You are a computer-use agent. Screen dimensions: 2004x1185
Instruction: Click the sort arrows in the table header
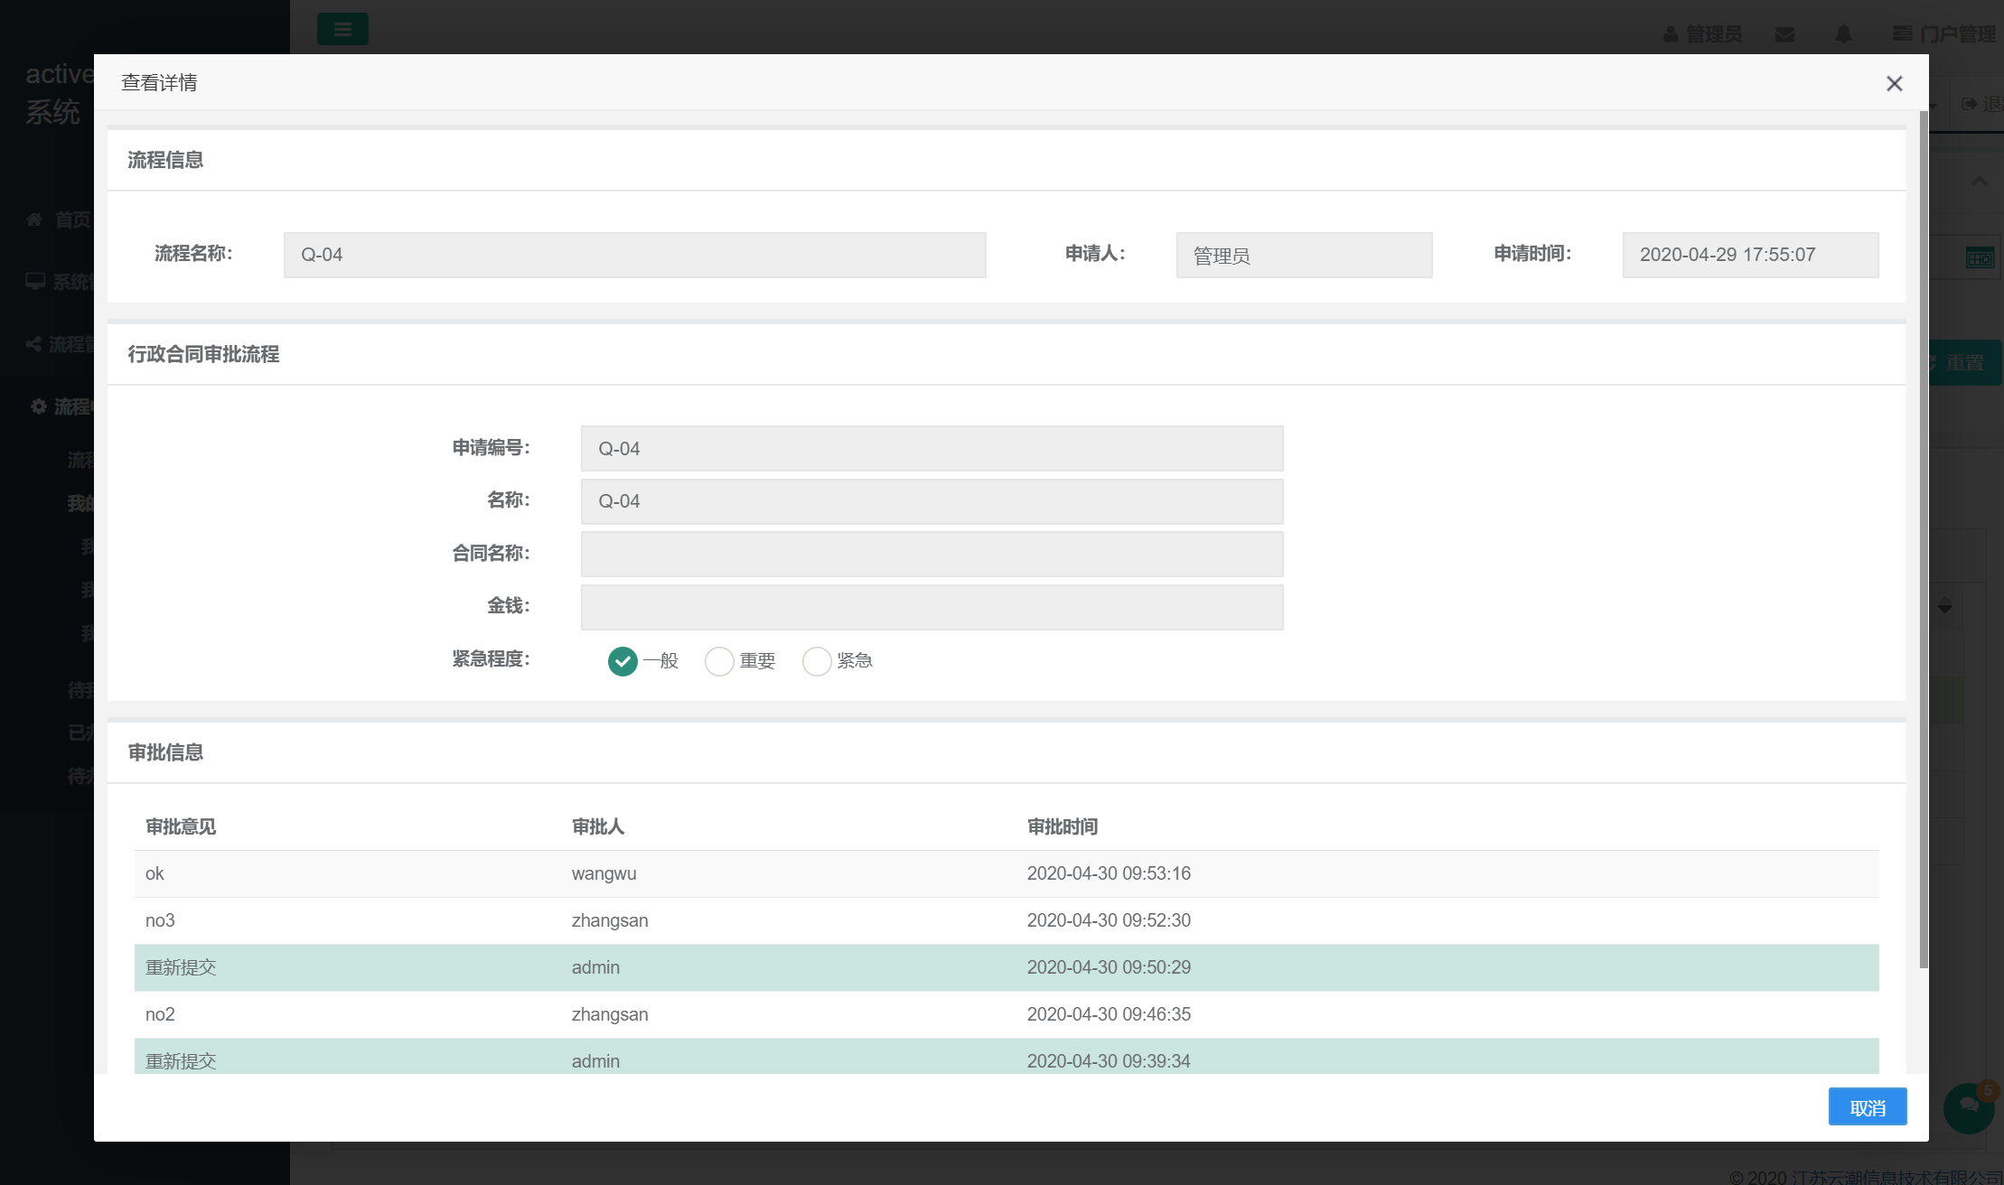coord(1945,605)
